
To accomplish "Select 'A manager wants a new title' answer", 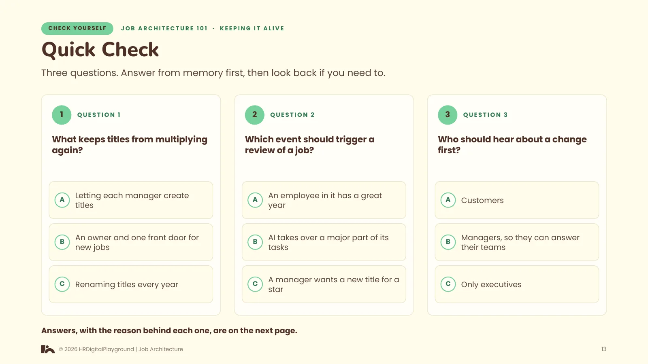I will point(324,284).
